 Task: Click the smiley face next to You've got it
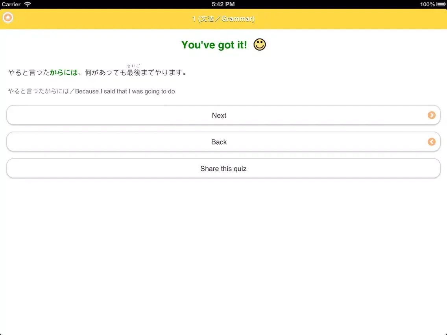pos(260,44)
